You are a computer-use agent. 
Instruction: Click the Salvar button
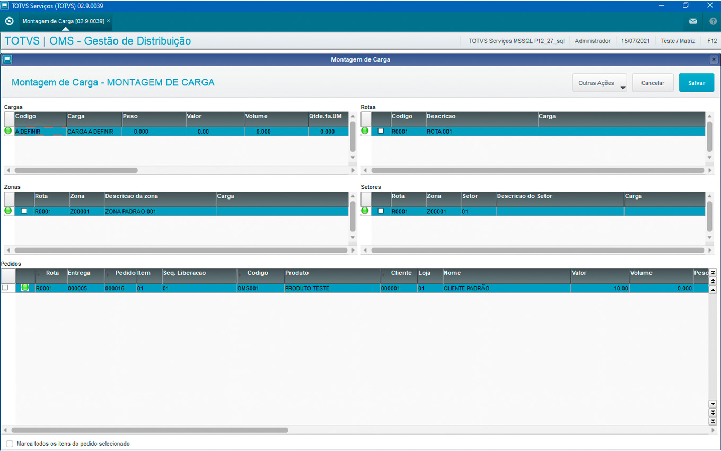point(697,83)
